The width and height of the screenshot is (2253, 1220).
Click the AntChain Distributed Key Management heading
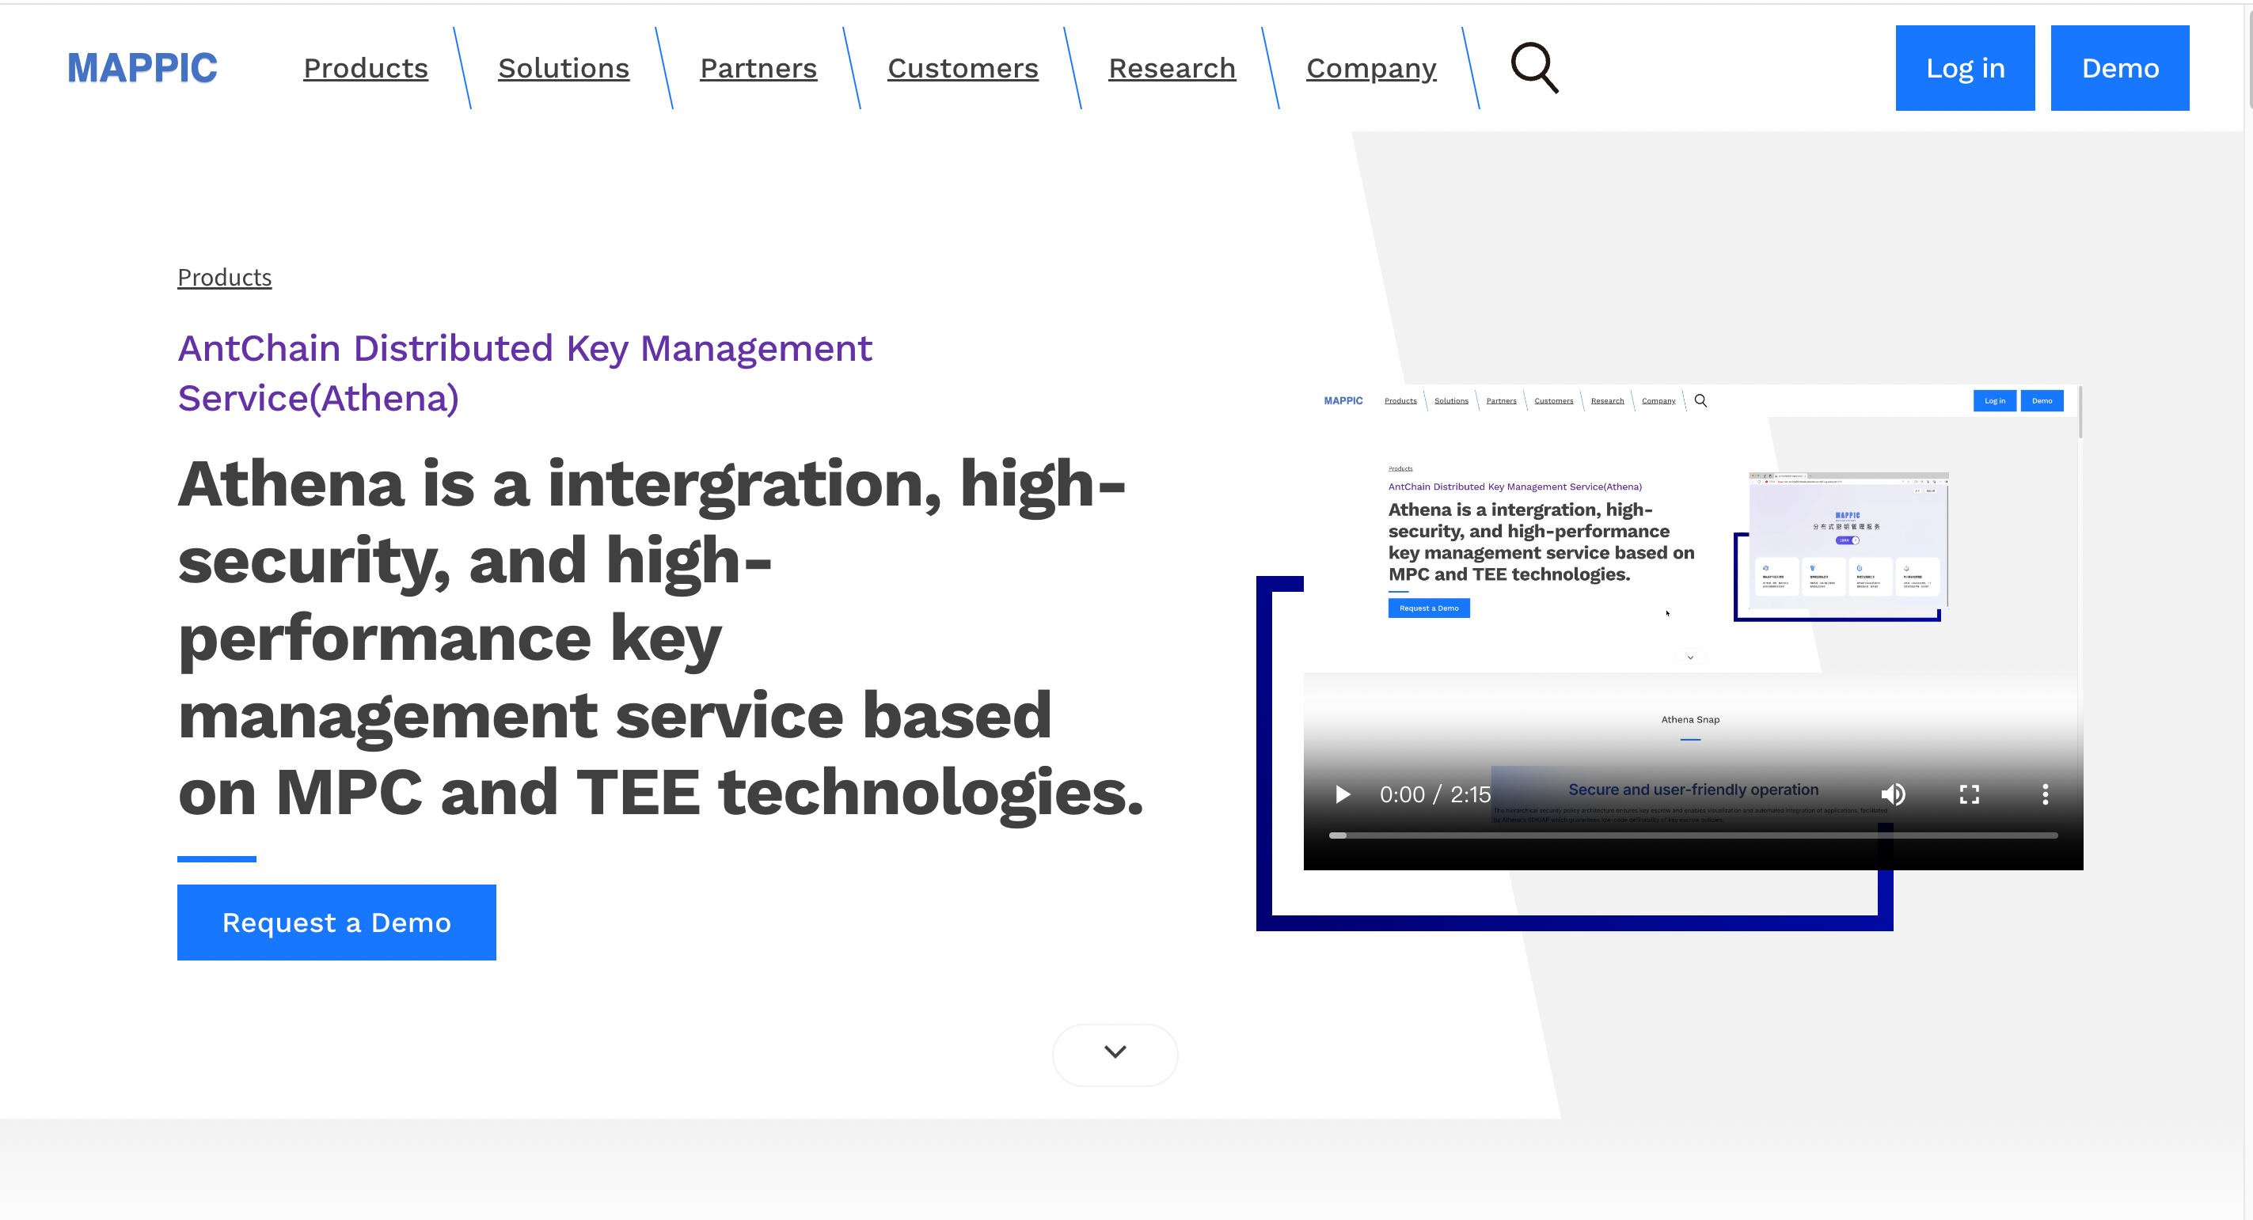coord(525,373)
